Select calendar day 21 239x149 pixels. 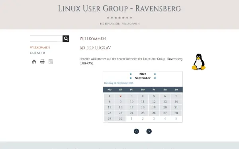[x=176, y=107]
